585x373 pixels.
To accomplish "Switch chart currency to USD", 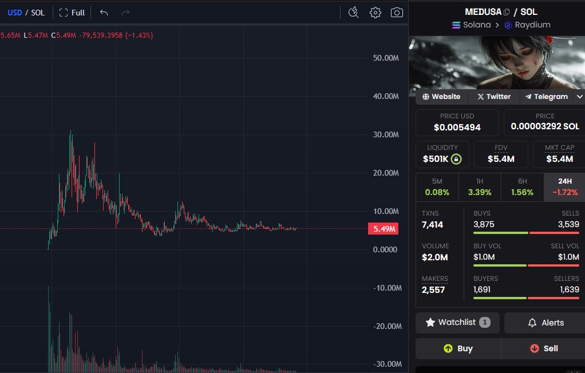I will coord(14,13).
